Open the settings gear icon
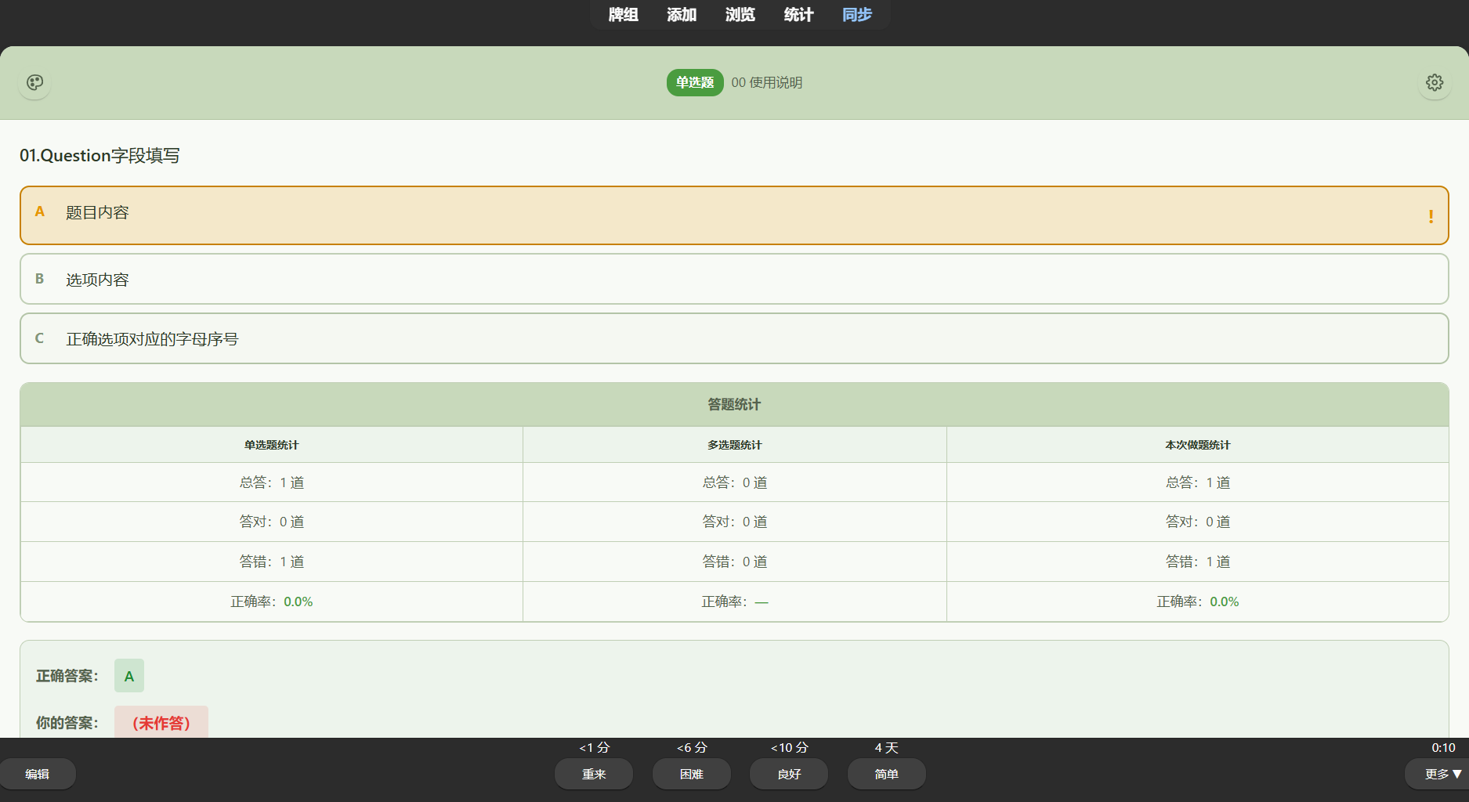1469x802 pixels. (x=1435, y=82)
